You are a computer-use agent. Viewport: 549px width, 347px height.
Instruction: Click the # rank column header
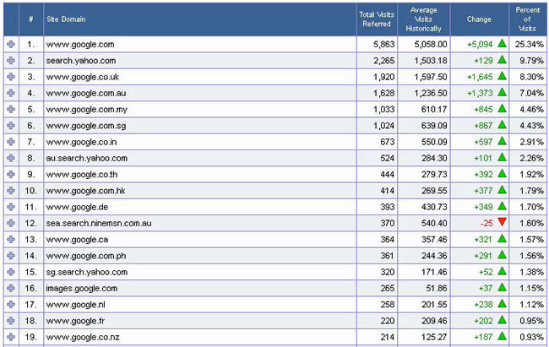click(31, 19)
